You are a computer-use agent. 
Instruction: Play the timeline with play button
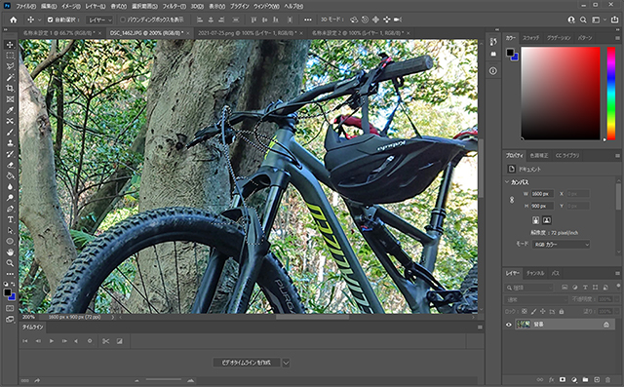[52, 341]
